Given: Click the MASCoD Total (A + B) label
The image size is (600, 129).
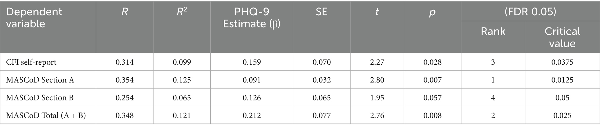Looking at the screenshot, I should tap(46, 116).
